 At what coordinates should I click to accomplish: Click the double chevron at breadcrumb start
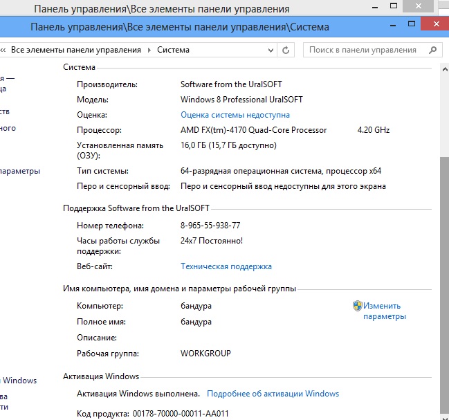[3, 50]
